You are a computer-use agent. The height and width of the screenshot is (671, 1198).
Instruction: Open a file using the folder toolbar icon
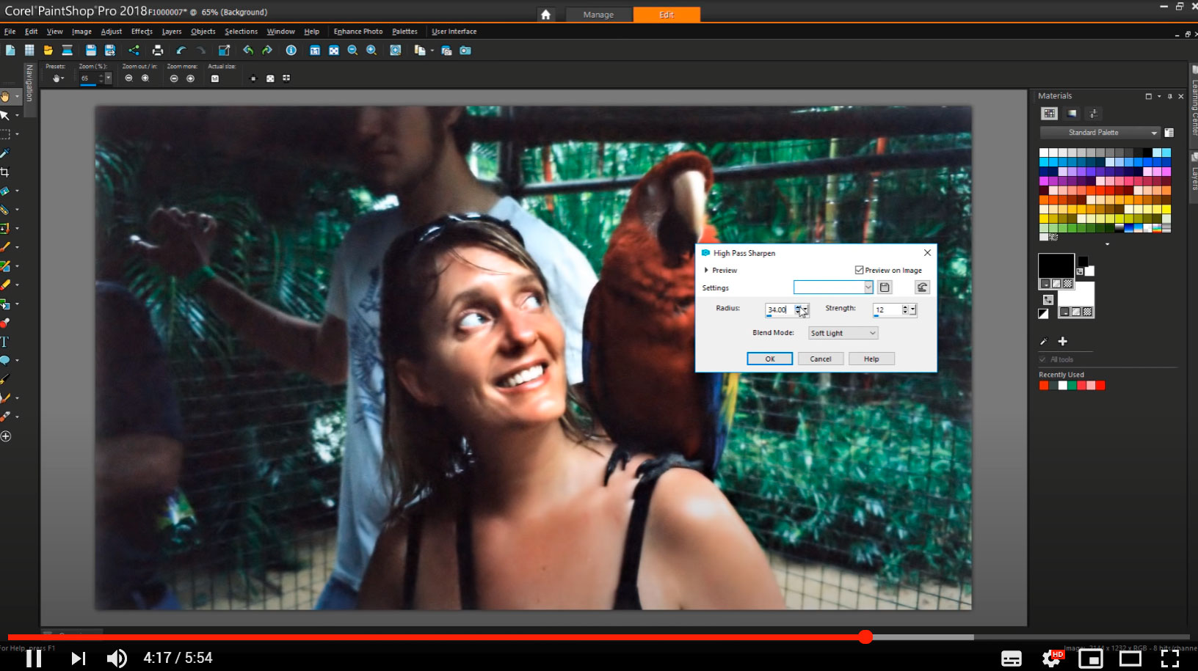tap(48, 50)
